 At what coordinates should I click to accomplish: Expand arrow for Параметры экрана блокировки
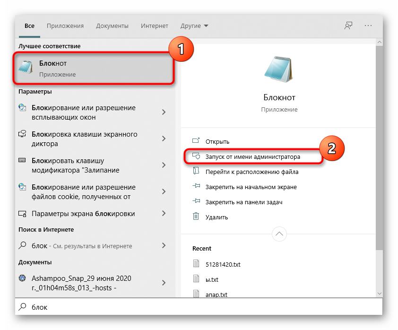click(x=164, y=214)
